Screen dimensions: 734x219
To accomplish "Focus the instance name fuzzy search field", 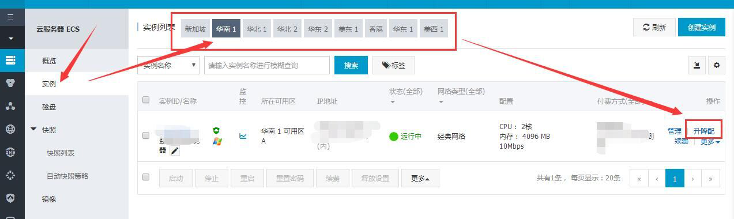I will click(267, 65).
